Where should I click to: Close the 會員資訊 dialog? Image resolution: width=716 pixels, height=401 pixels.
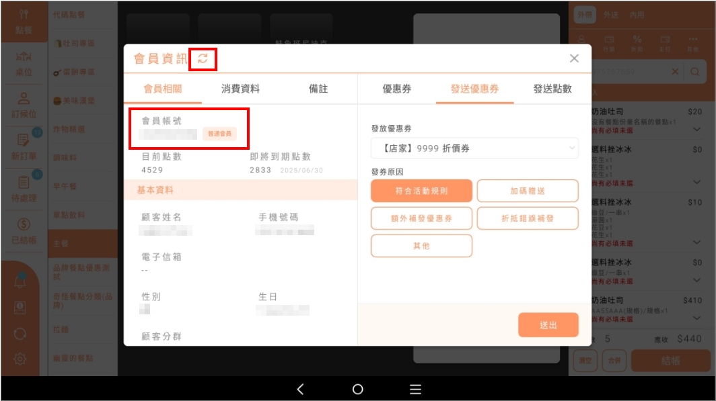(x=574, y=58)
